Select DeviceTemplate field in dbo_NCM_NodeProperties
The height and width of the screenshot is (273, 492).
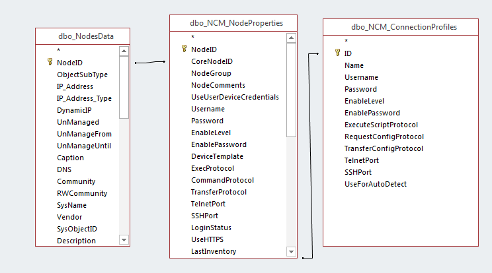pyautogui.click(x=217, y=157)
